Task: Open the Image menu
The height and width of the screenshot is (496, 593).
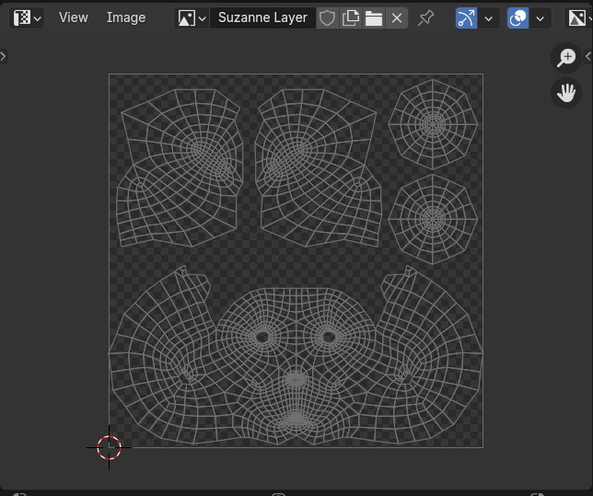Action: [x=126, y=17]
